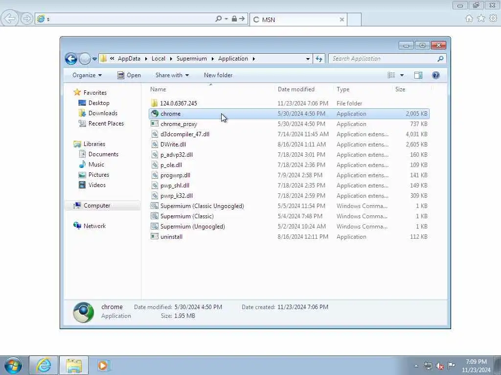
Task: Select the 124.0.6367.245 folder icon
Action: (x=154, y=104)
